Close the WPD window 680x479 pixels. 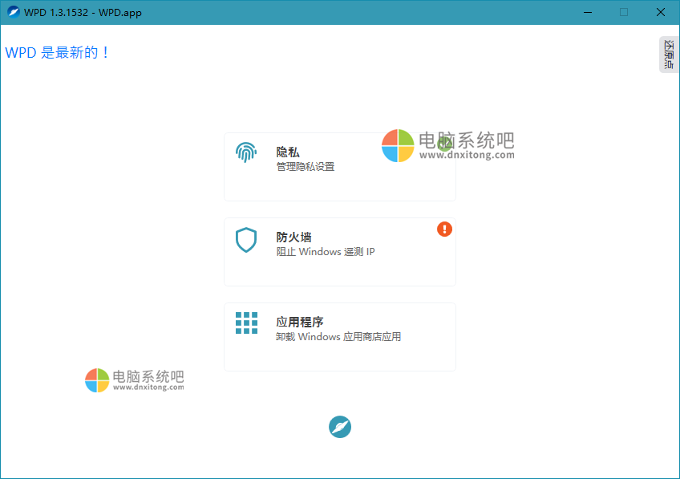tap(661, 12)
